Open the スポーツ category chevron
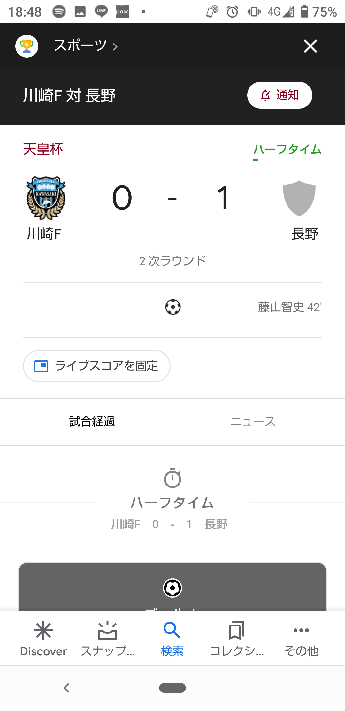Viewport: 345px width, 711px height. pos(115,47)
